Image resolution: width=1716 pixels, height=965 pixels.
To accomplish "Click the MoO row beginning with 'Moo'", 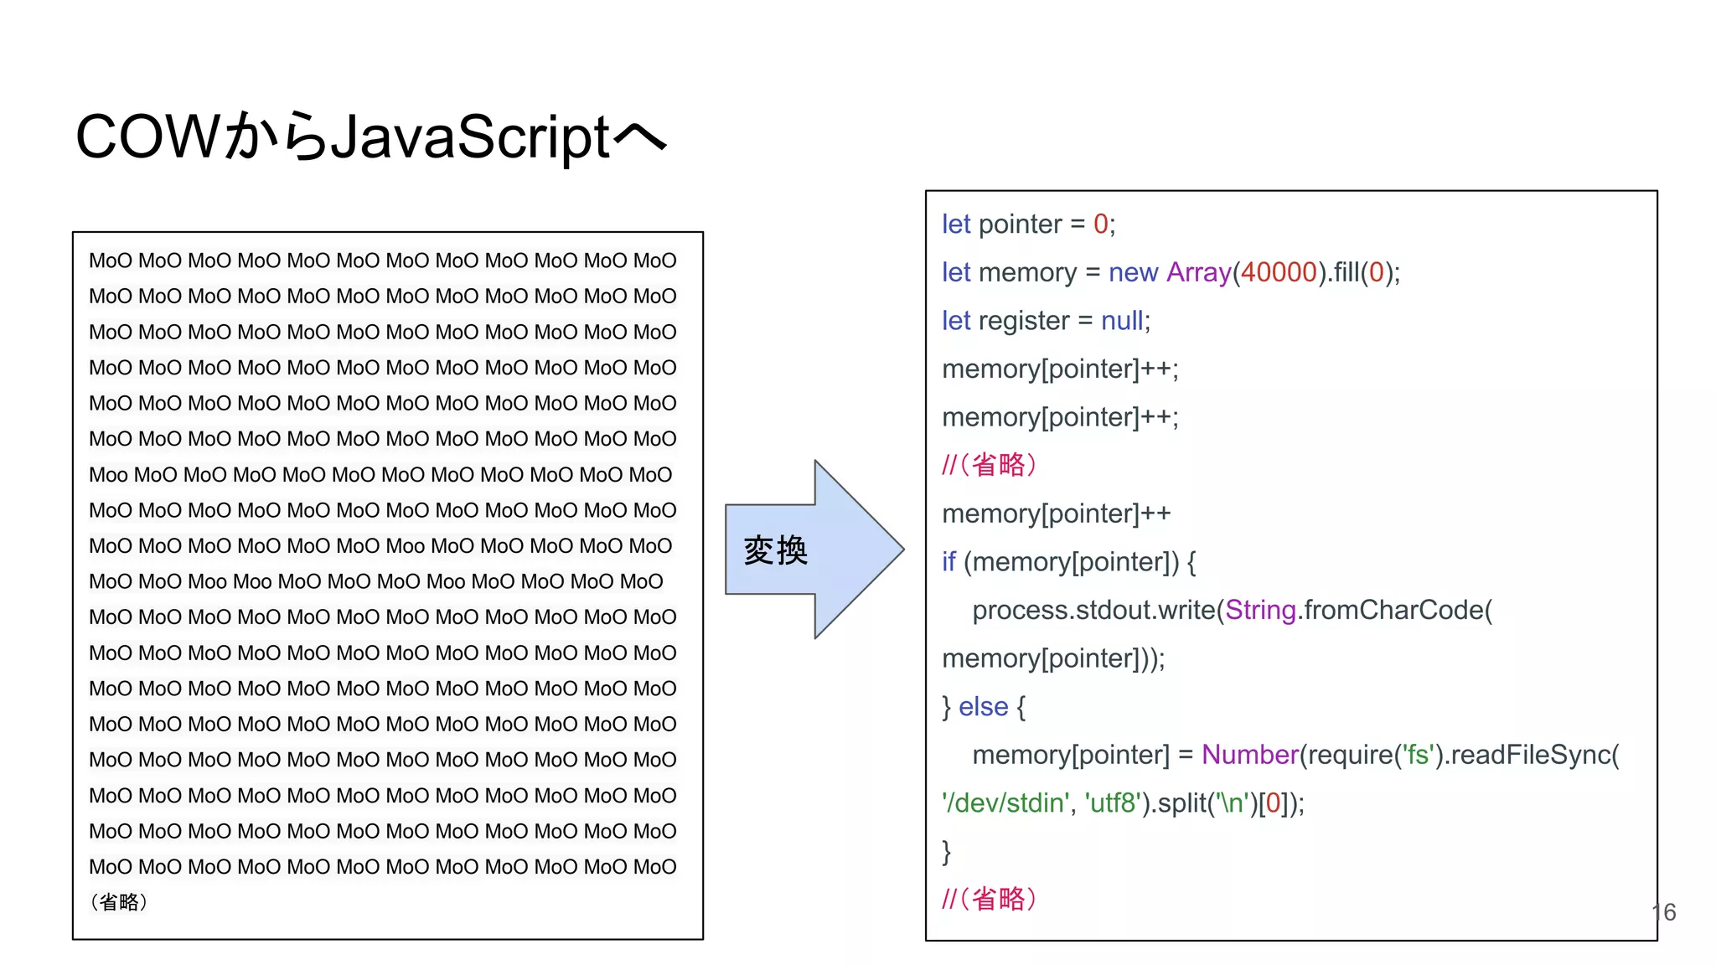I will (x=380, y=475).
